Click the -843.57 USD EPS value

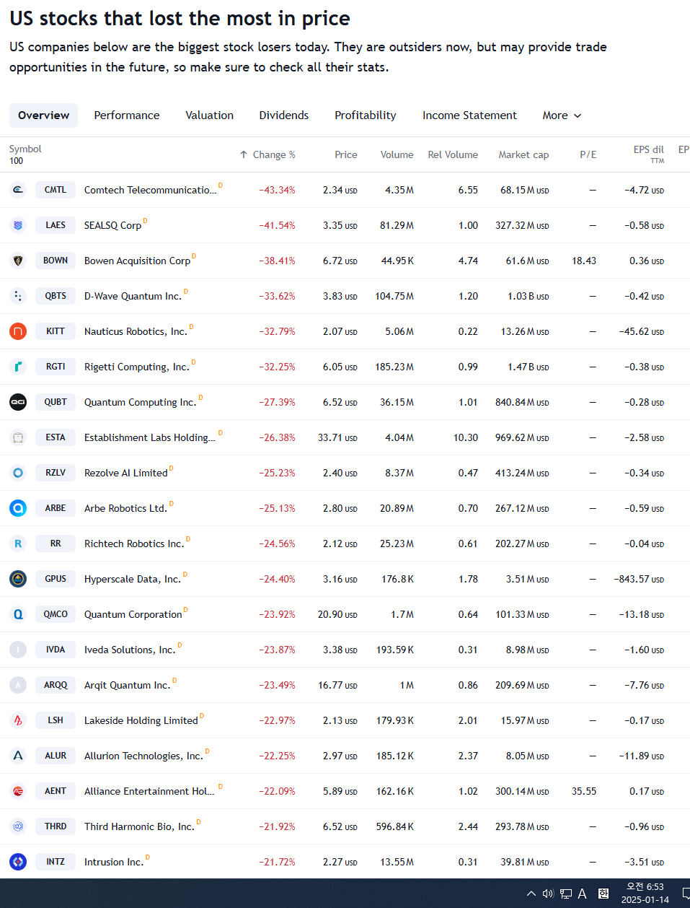click(x=639, y=580)
